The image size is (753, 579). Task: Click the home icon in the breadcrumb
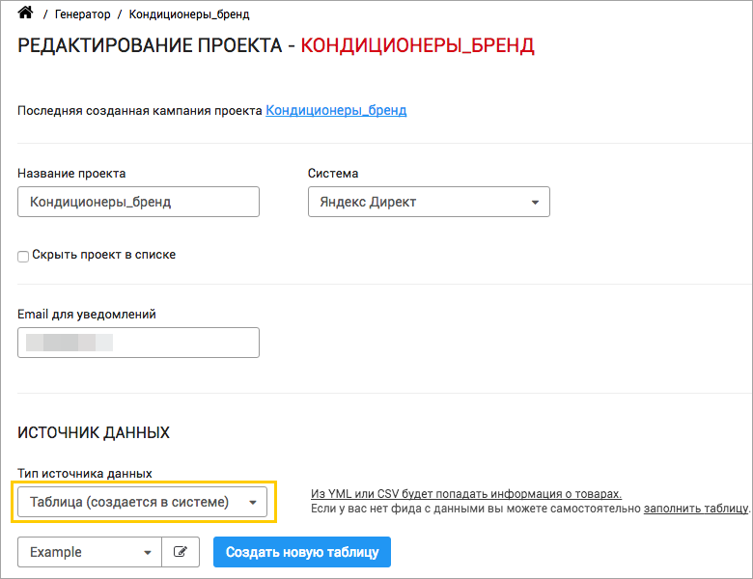coord(25,14)
